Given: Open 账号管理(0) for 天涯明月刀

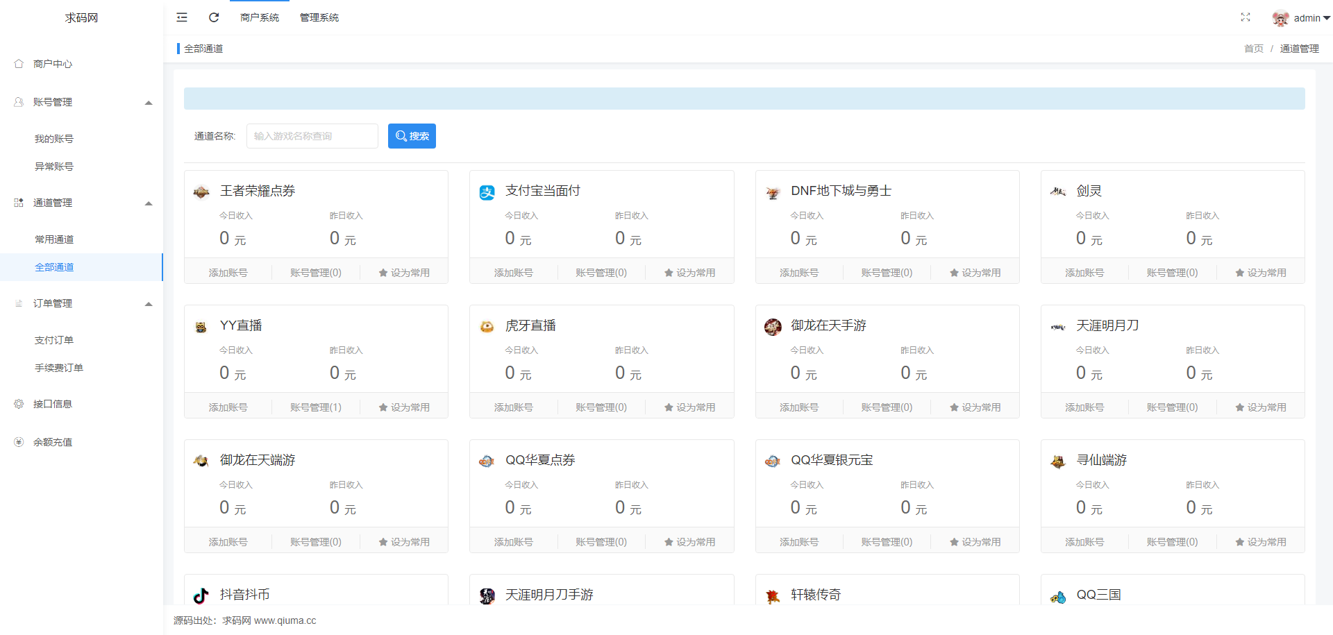Looking at the screenshot, I should pos(1173,407).
